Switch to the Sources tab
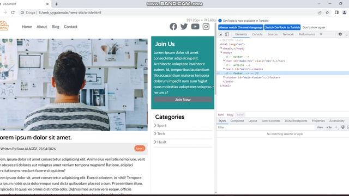Viewport: 349px width, 196px height. [273, 34]
